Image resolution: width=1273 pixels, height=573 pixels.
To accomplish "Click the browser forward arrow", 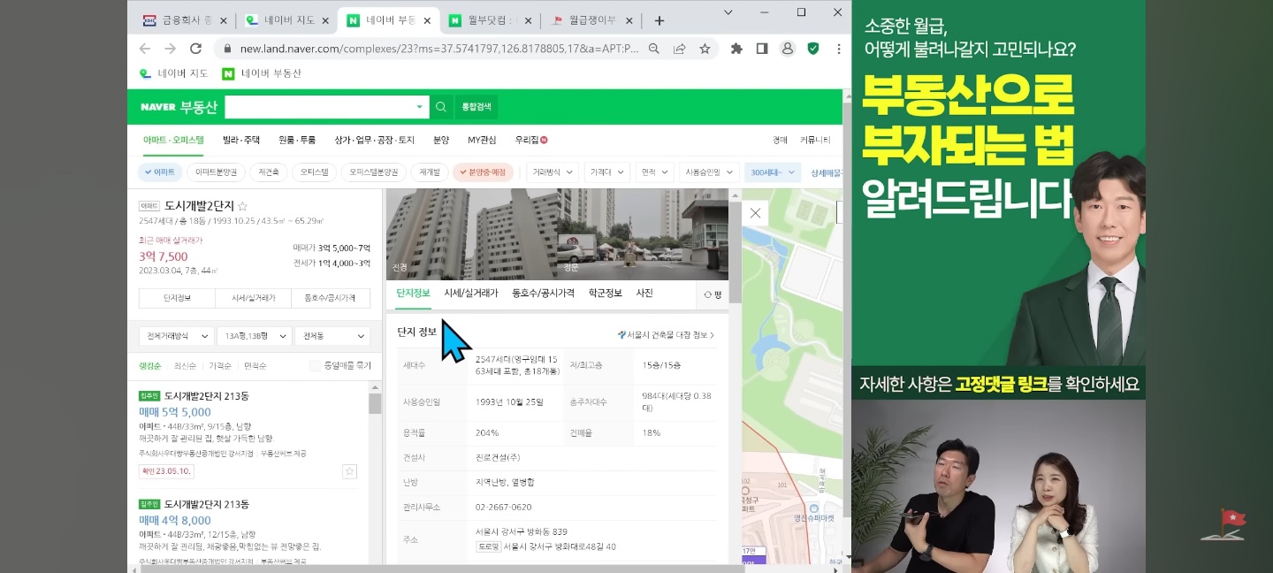I will pos(170,49).
